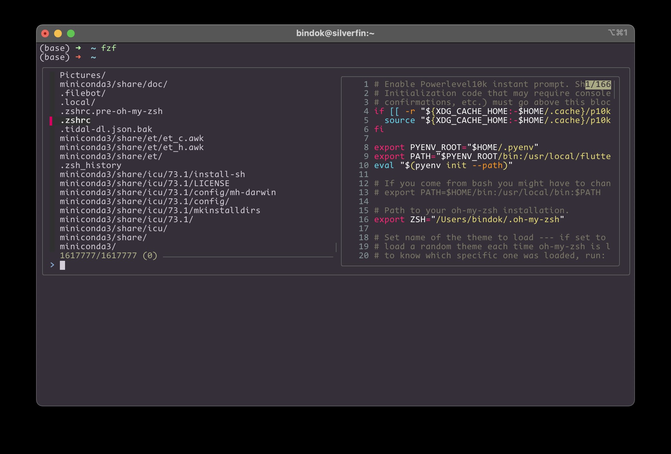Click preview line 6 fi keyword
Image resolution: width=671 pixels, height=454 pixels.
[x=379, y=129]
